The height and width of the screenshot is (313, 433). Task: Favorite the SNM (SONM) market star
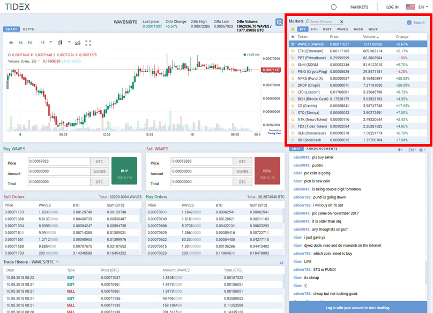point(293,65)
